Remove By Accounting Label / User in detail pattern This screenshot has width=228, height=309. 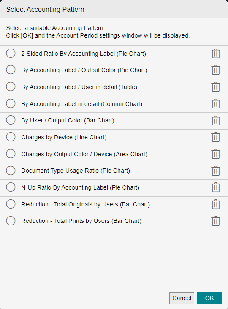tap(216, 87)
